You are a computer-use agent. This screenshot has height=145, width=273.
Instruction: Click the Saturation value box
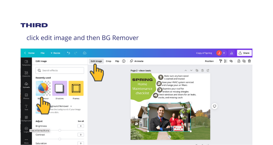click(81, 143)
